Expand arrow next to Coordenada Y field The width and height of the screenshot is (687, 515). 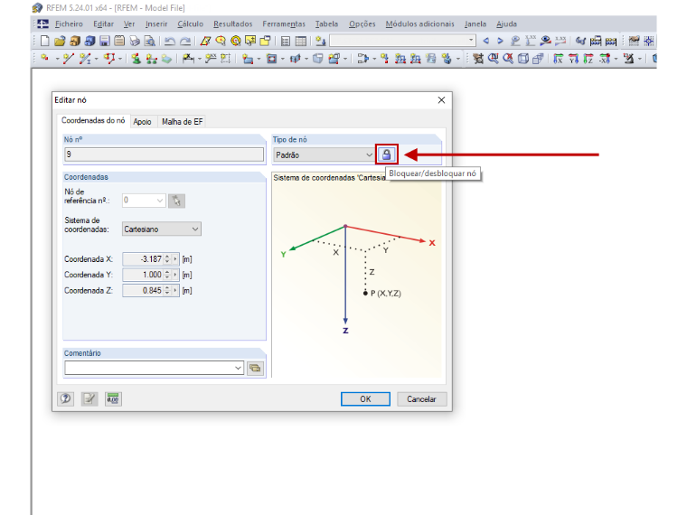(175, 275)
